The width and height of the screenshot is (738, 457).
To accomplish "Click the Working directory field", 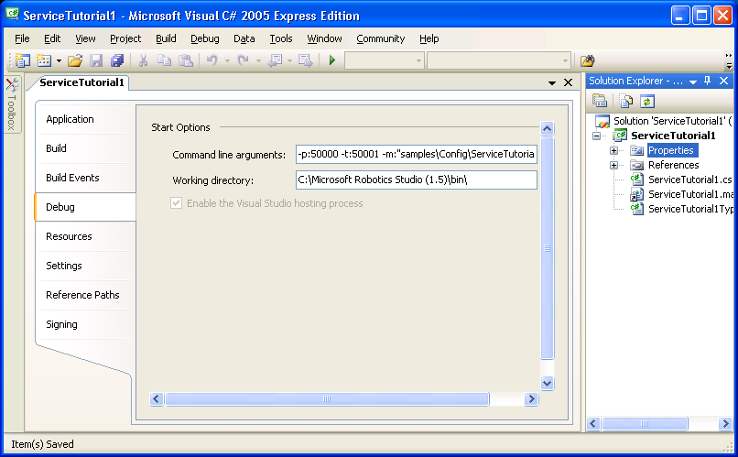I will (416, 180).
